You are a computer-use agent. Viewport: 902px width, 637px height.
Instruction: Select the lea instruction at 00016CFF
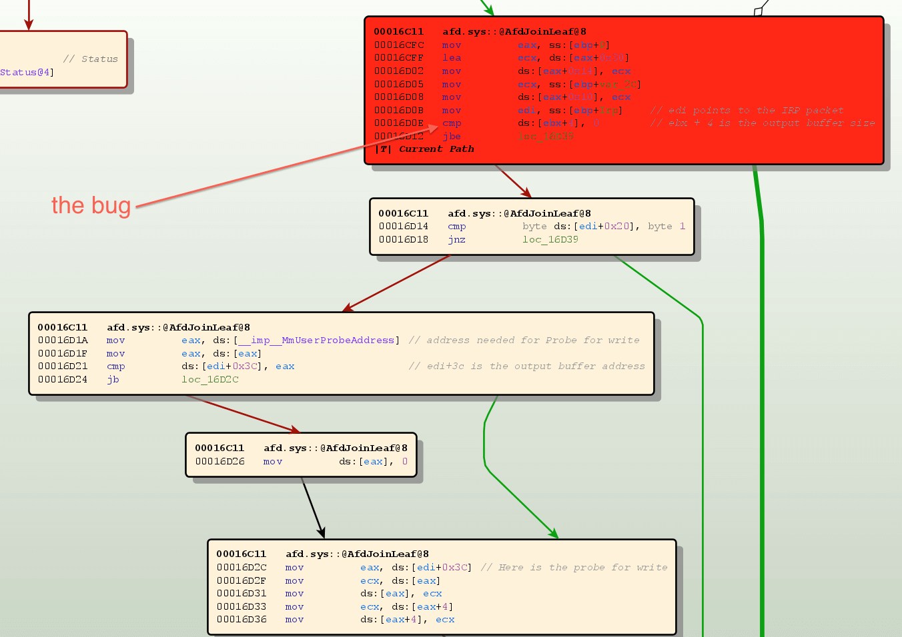click(x=452, y=58)
